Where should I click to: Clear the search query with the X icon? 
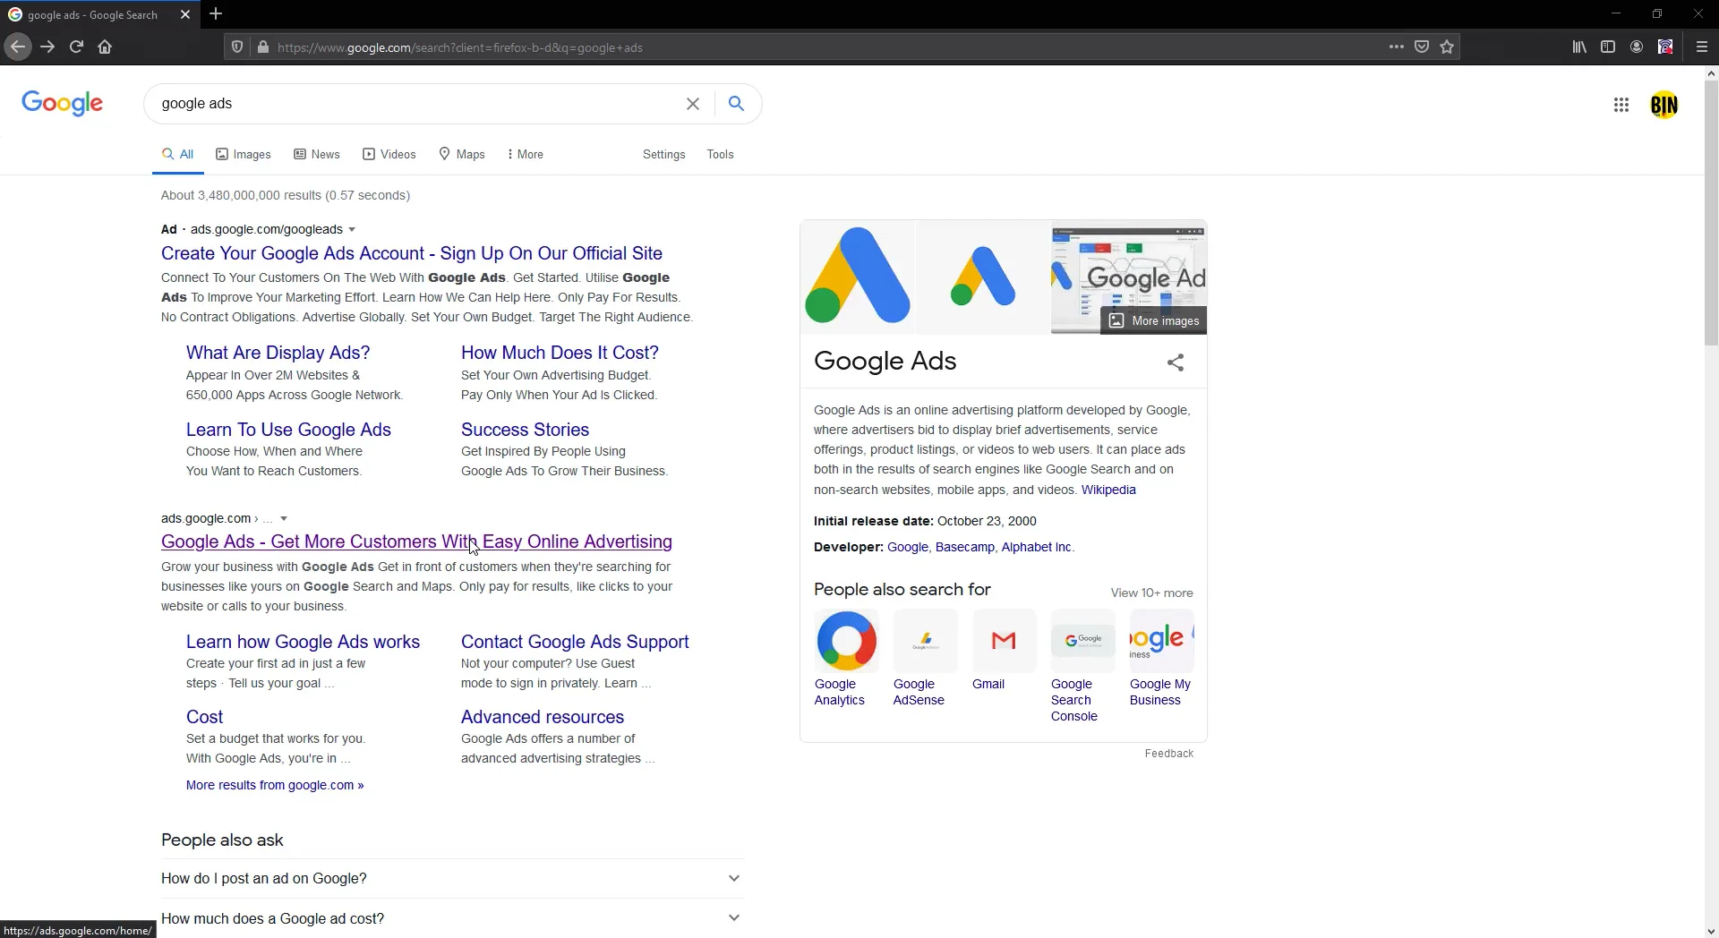(693, 103)
